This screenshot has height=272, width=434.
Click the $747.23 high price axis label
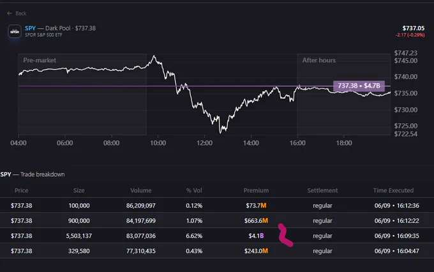pyautogui.click(x=406, y=53)
